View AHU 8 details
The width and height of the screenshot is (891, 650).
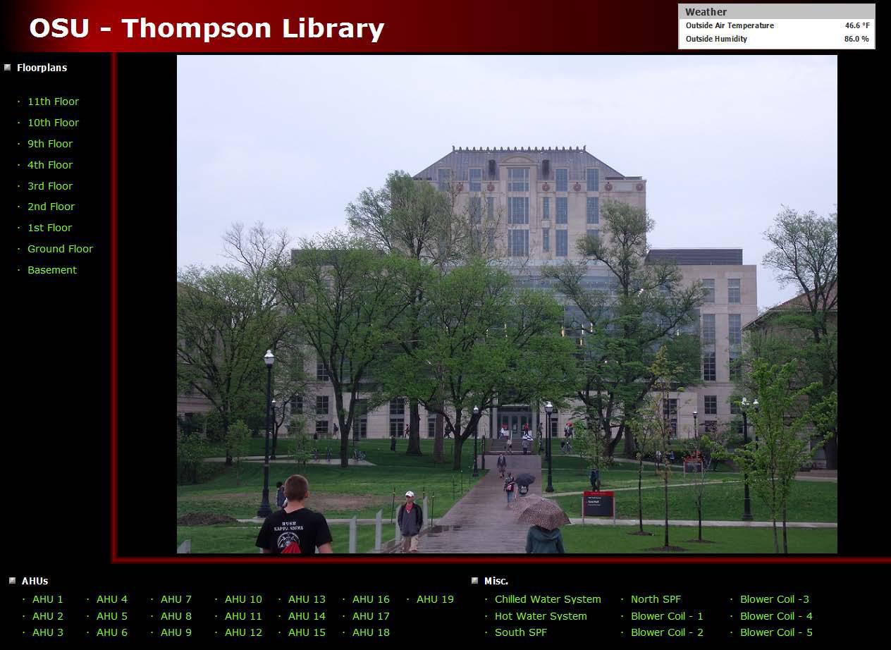pos(176,616)
